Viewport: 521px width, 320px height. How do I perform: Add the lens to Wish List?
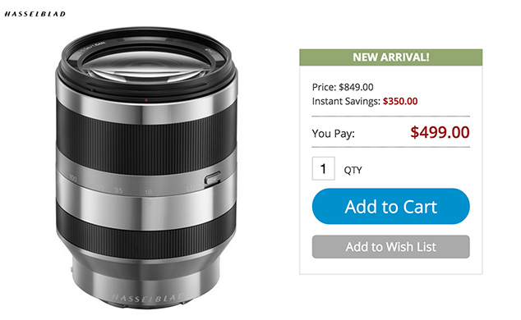391,247
